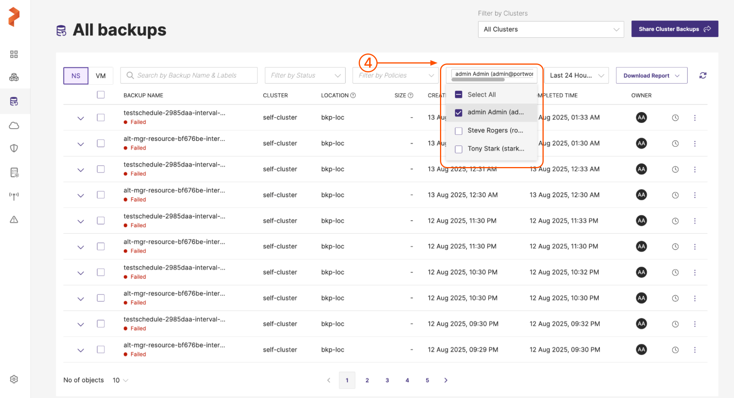Expand the first testschedule backup row
The height and width of the screenshot is (398, 734).
tap(81, 118)
